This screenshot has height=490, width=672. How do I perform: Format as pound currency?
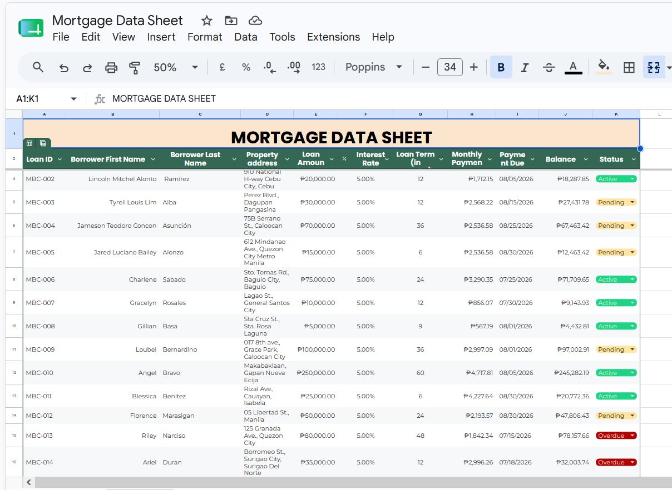[222, 67]
